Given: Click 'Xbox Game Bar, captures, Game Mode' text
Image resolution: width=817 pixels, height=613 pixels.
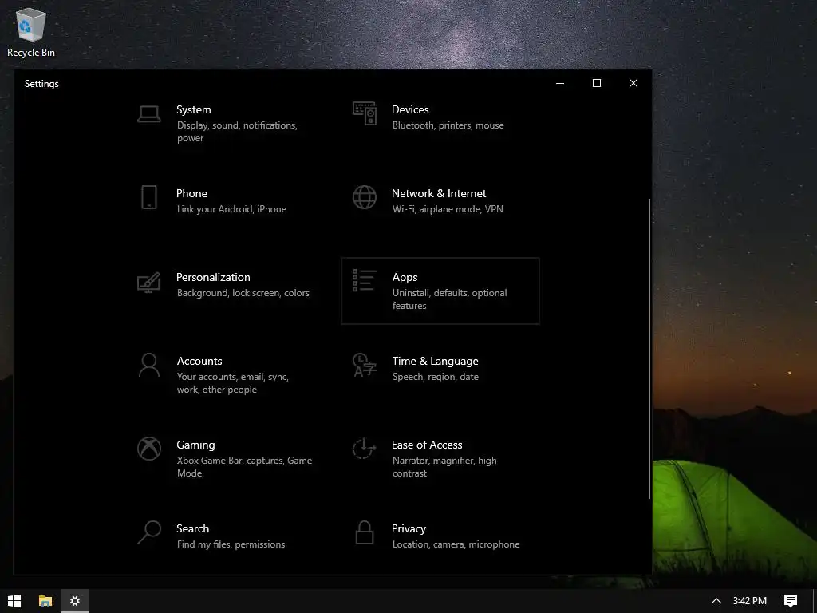Looking at the screenshot, I should coord(244,467).
